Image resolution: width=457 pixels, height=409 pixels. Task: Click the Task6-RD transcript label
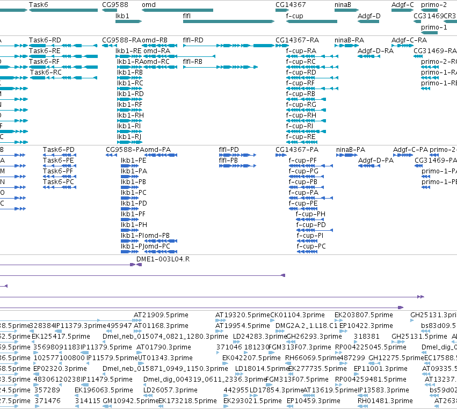tap(45, 40)
